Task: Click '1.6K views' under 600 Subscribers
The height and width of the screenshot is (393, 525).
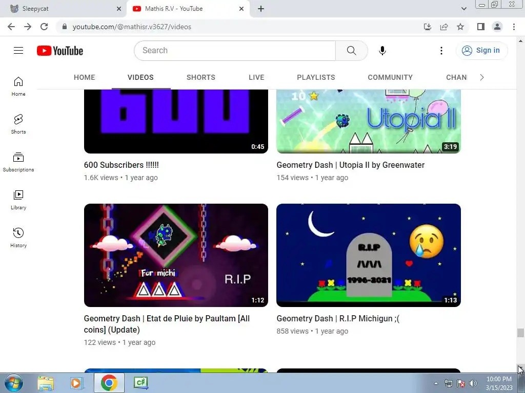Action: (101, 178)
